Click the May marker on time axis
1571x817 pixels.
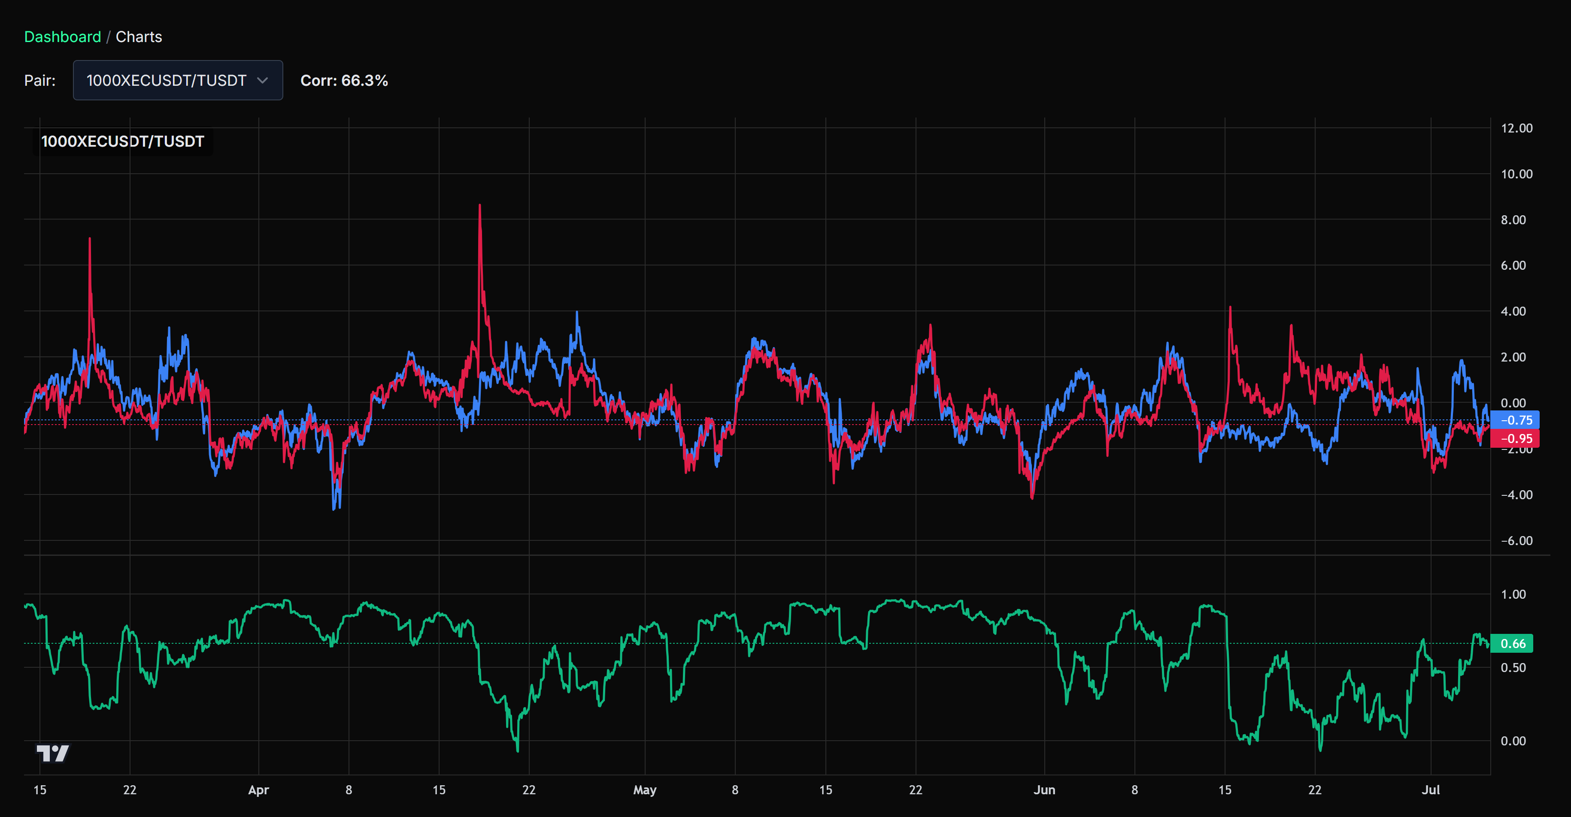click(645, 790)
